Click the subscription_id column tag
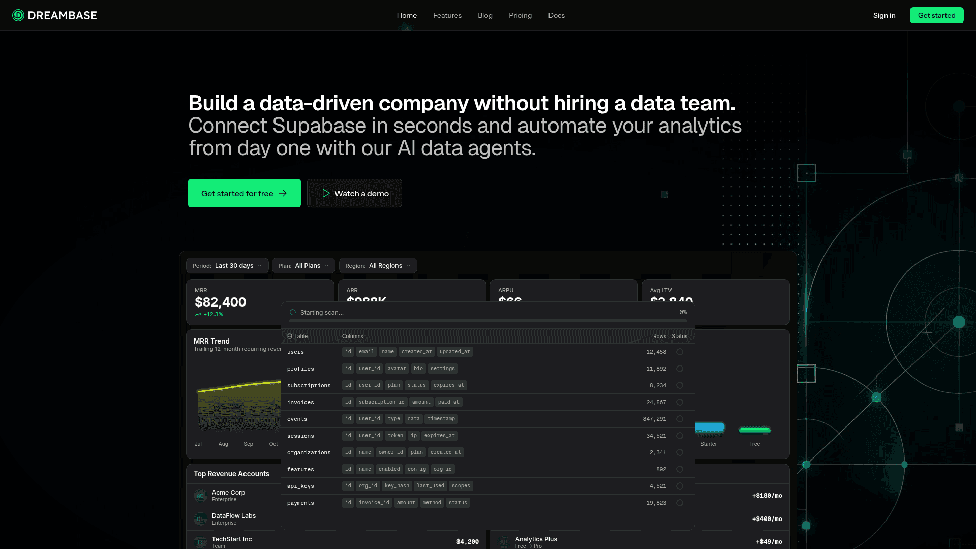The width and height of the screenshot is (976, 549). 381,402
